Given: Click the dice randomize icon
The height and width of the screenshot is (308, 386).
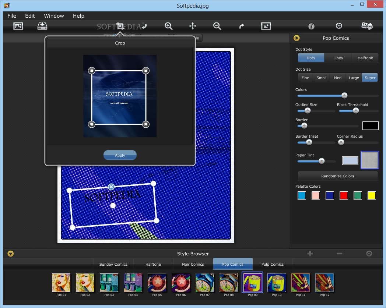Looking at the screenshot, I should (367, 26).
